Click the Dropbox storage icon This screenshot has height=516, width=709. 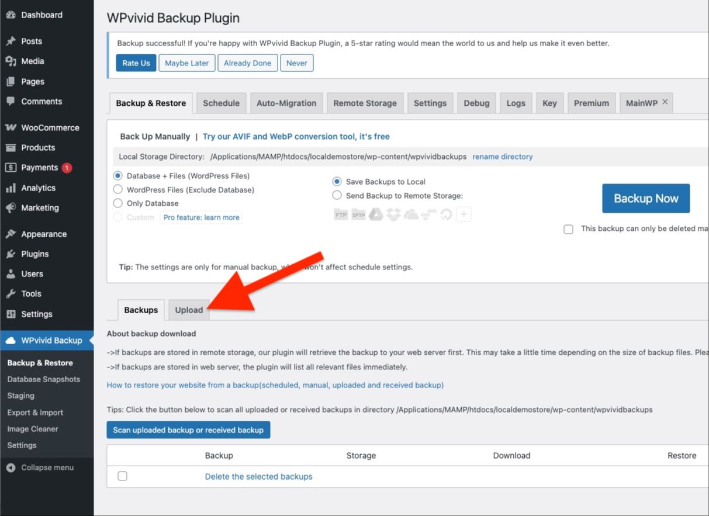(393, 215)
